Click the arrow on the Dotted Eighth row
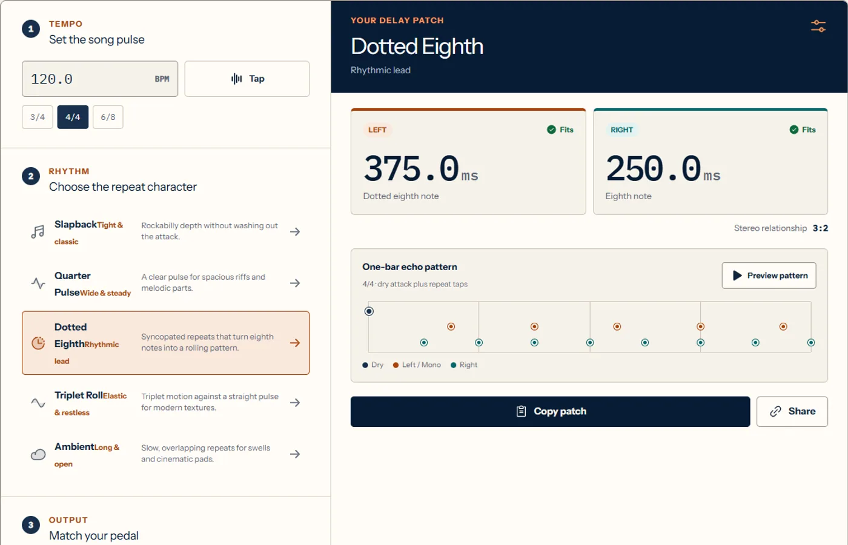This screenshot has height=545, width=848. click(295, 343)
